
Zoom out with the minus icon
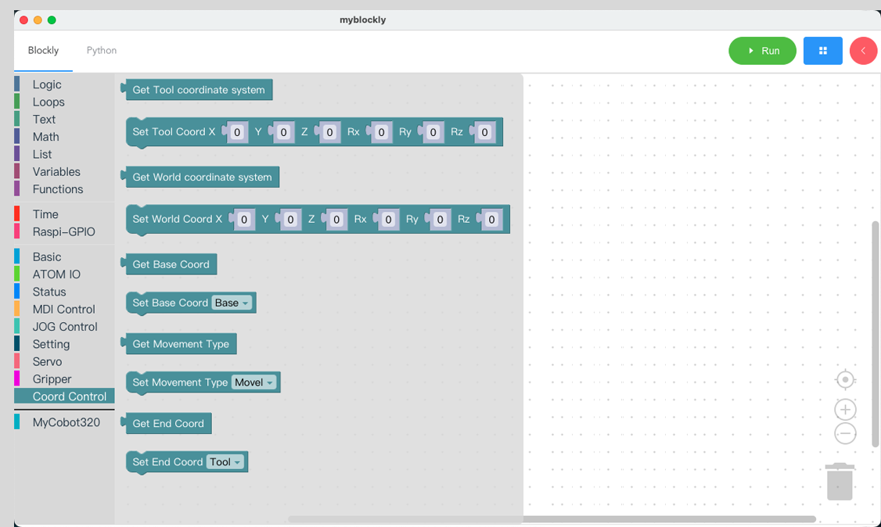[845, 434]
